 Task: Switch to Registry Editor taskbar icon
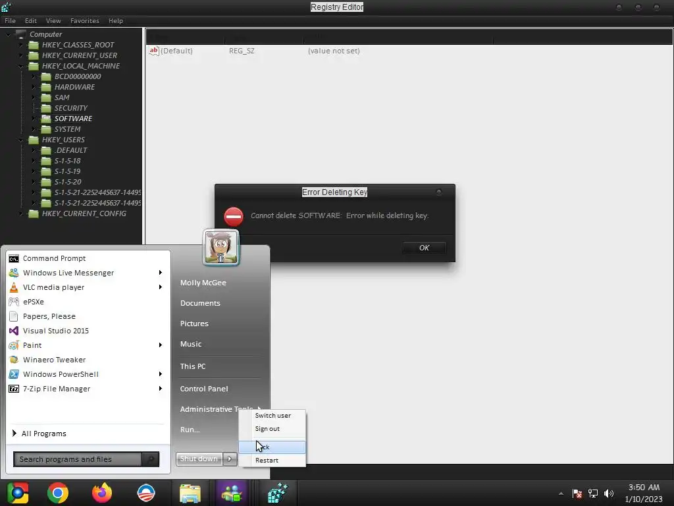(278, 493)
